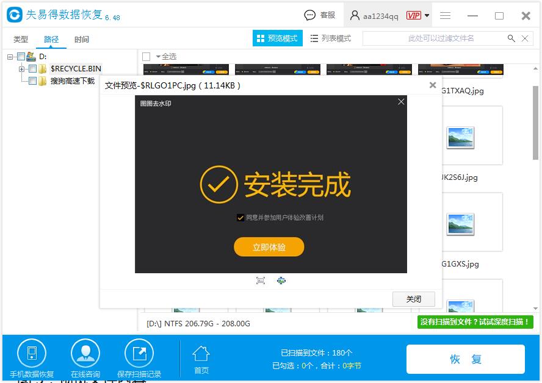Click the 安装完成 checkmark circle icon
Image resolution: width=542 pixels, height=383 pixels.
219,184
